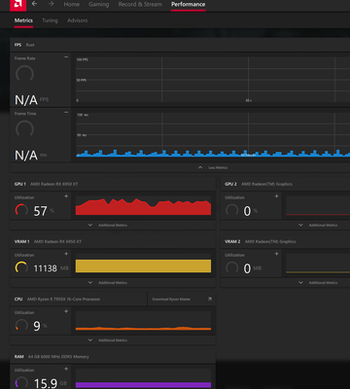Screen dimensions: 350x389
Task: Add GPU 2 Utilization with plus icon
Action: point(276,196)
